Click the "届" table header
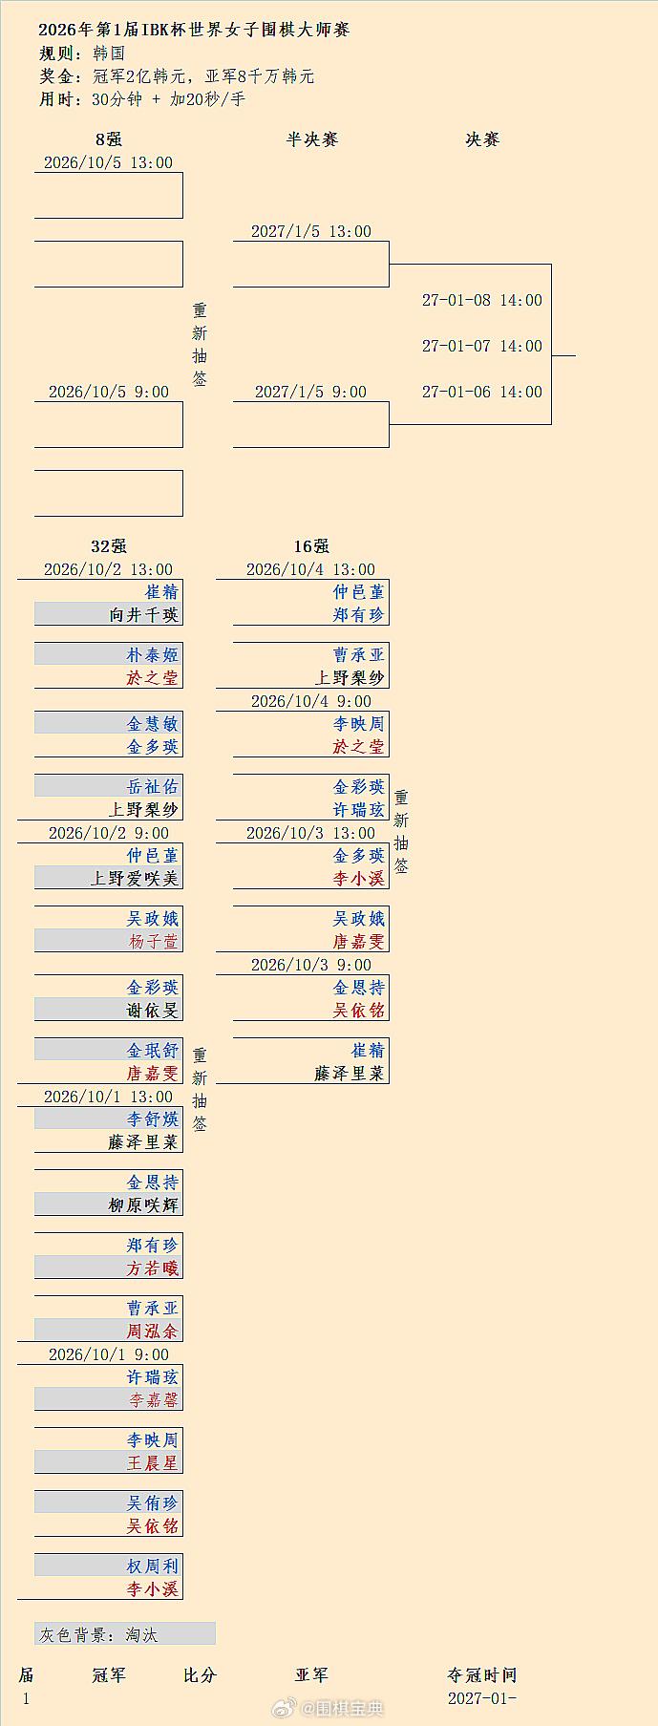Viewport: 658px width, 1726px height. 26,1675
